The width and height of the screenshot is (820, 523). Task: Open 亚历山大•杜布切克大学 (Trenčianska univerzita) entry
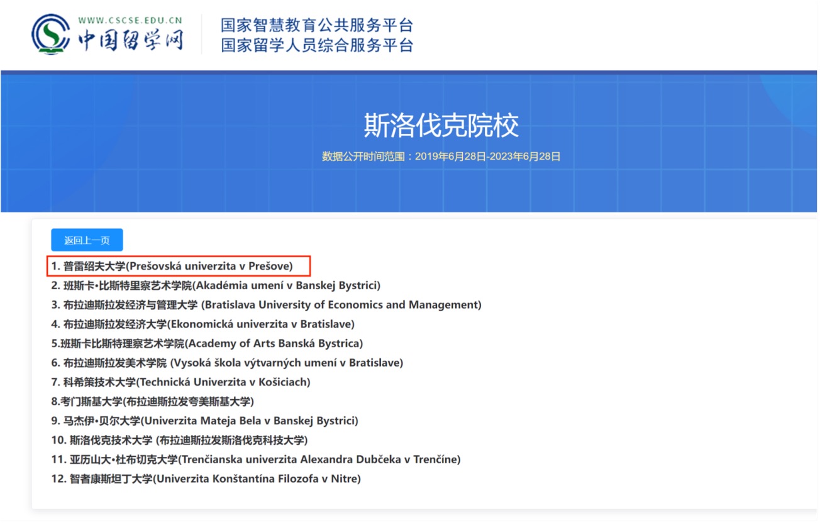click(x=256, y=460)
